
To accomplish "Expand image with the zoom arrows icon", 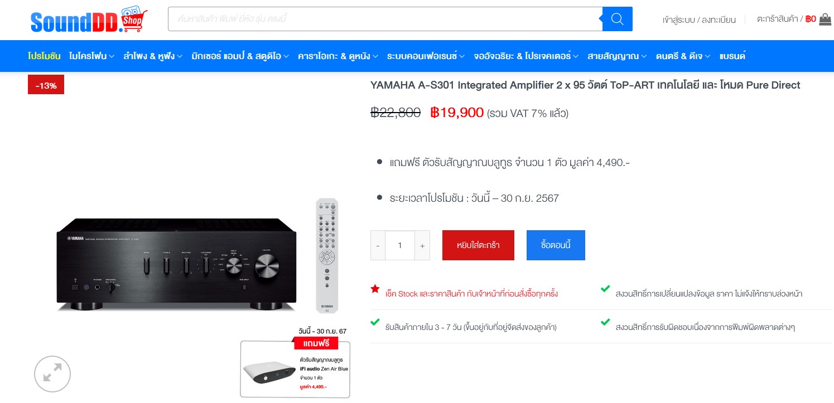I will coord(52,374).
